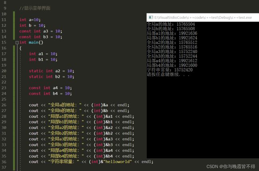Screen dimensions: 259x171
Task: Click the 'const int b3 = 10;' line
Action: pos(41,37)
